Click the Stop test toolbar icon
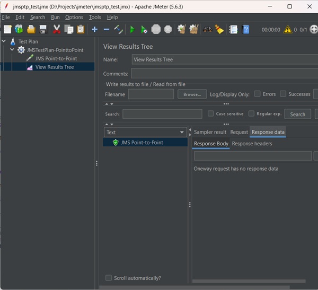 156,29
